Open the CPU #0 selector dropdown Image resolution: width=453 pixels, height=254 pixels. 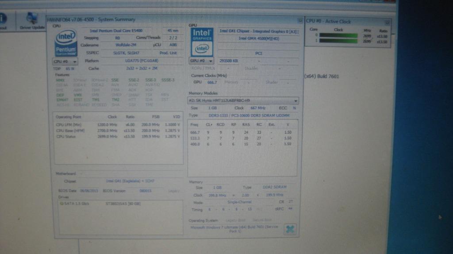(65, 62)
